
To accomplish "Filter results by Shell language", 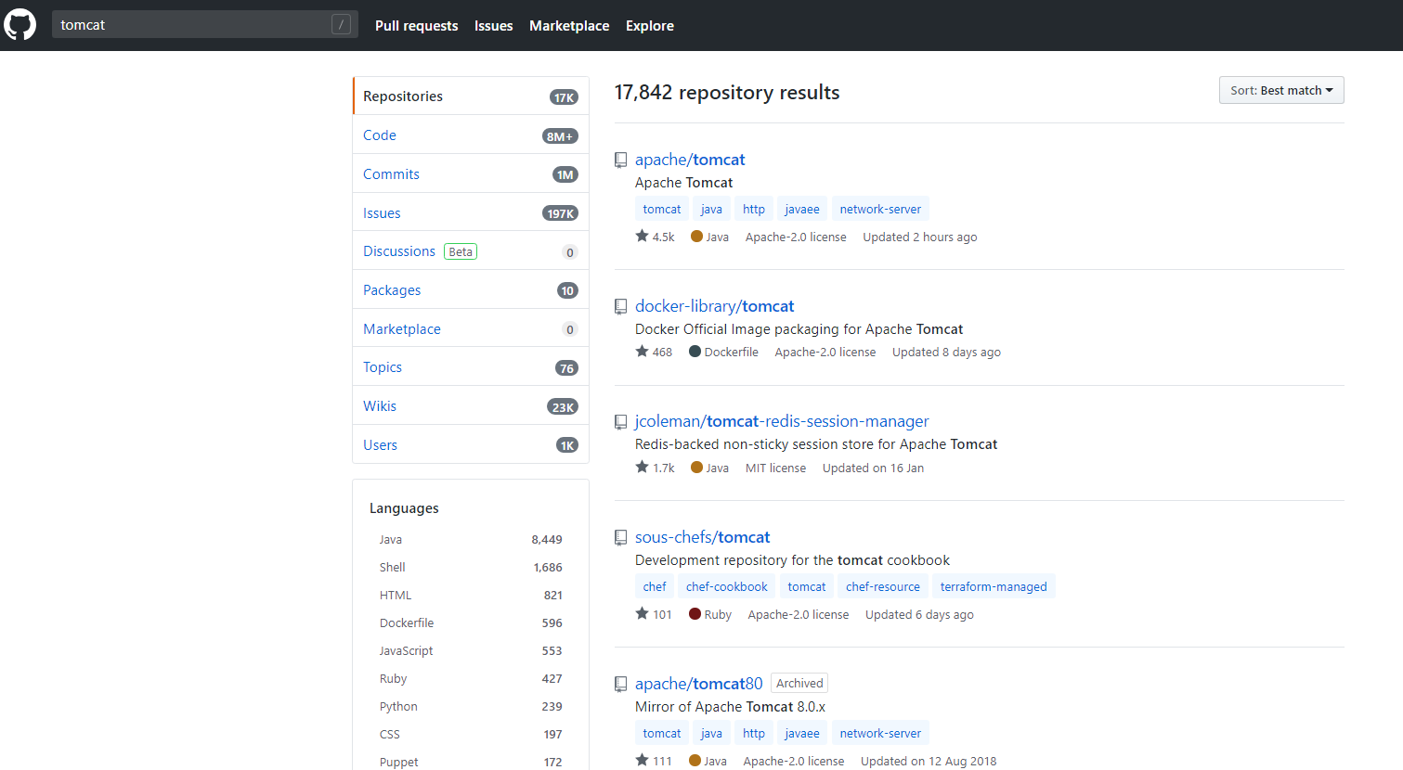I will [471, 568].
